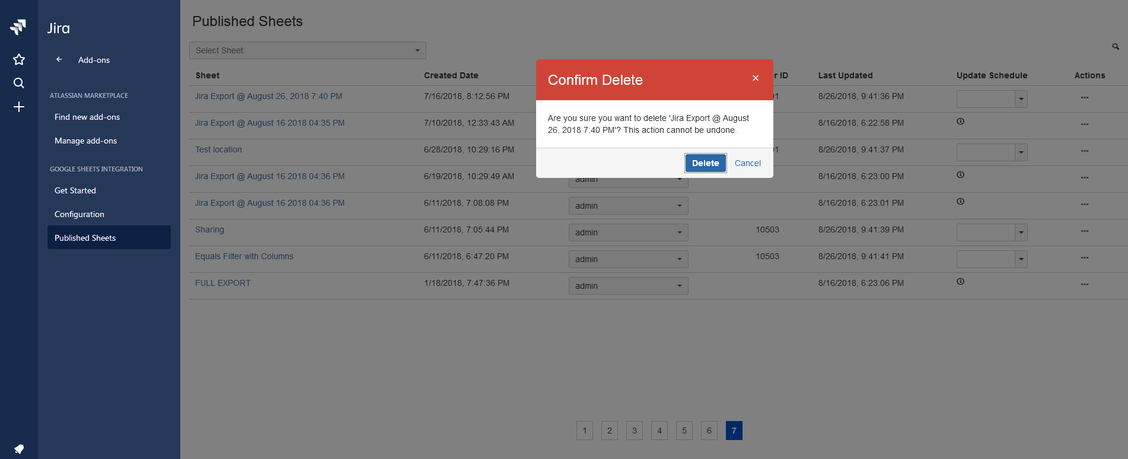Click the plus create icon in sidebar
The height and width of the screenshot is (459, 1128).
(19, 107)
